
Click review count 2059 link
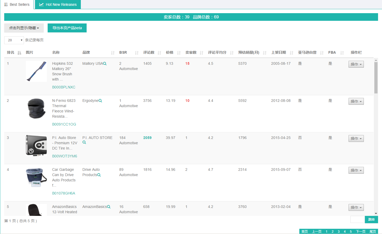147,138
